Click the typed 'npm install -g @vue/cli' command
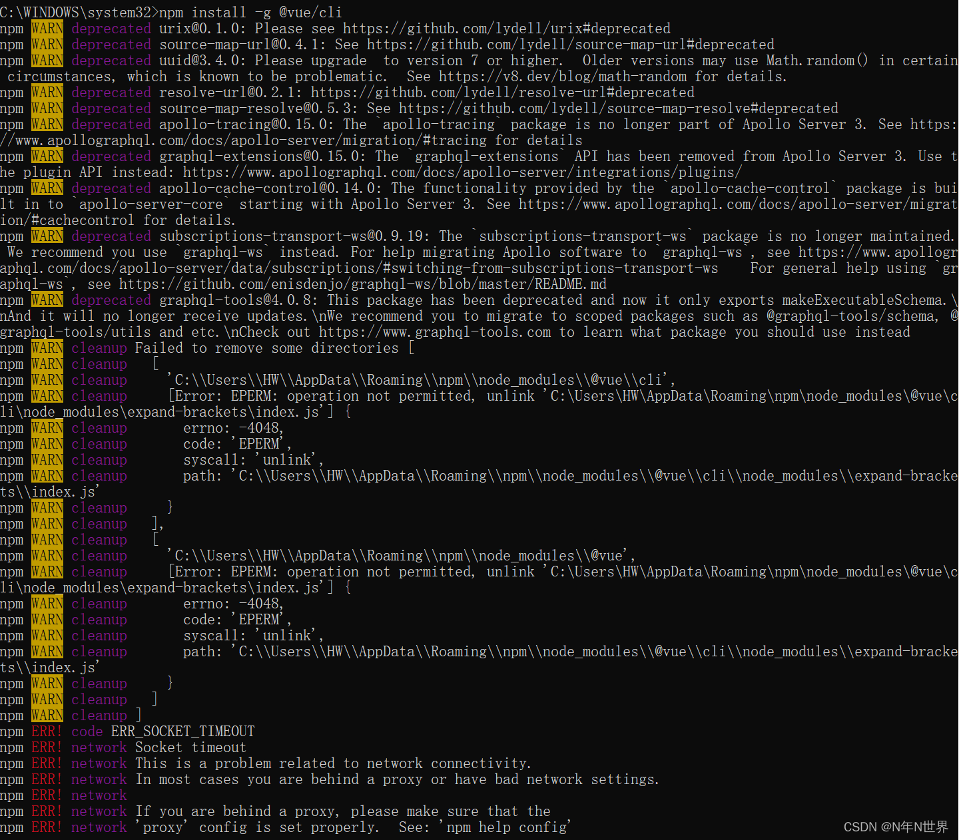This screenshot has width=959, height=840. 251,13
